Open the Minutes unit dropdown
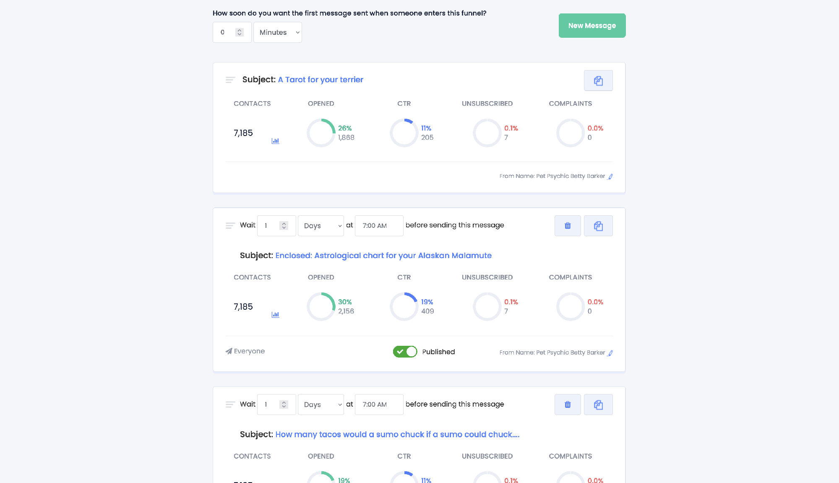 278,32
